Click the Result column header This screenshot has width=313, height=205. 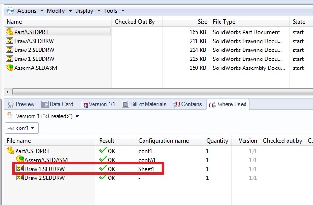coord(116,141)
